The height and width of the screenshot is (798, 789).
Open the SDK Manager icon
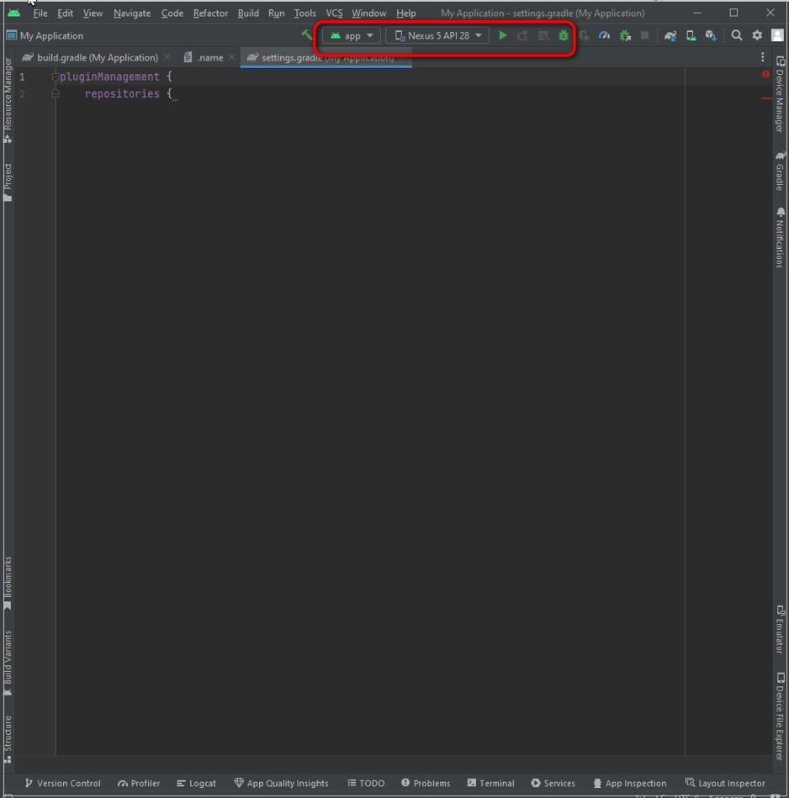(x=712, y=35)
